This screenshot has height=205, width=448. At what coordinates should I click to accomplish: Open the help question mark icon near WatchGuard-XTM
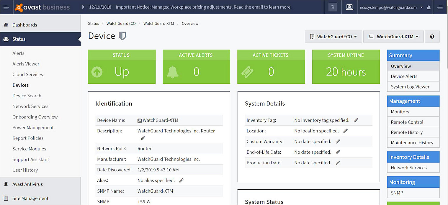(x=432, y=36)
